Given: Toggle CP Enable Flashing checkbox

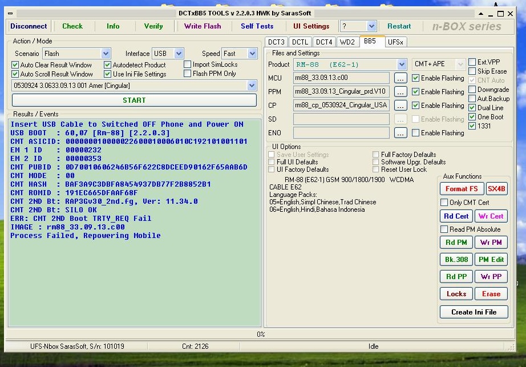Looking at the screenshot, I should click(416, 106).
